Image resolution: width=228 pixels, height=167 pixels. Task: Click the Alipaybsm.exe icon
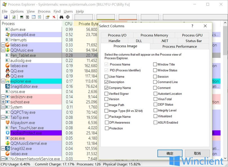click(8, 122)
